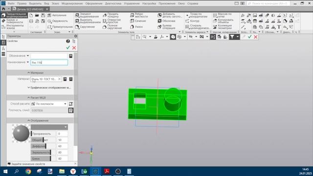Switch to Твердотельное моделирование toolset
313x176 pixels.
click(14, 15)
